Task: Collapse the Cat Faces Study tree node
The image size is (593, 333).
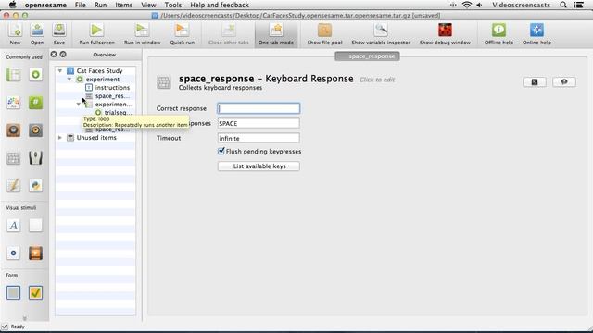Action: tap(59, 71)
